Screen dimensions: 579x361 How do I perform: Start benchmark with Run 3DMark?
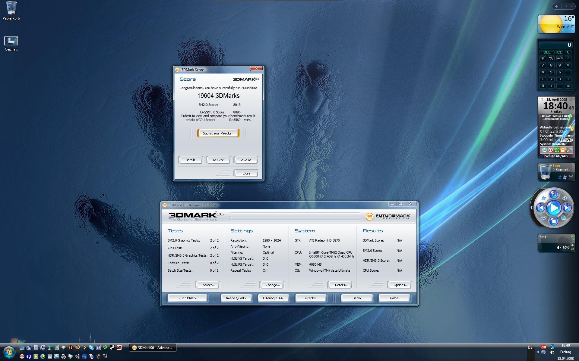[x=187, y=298]
